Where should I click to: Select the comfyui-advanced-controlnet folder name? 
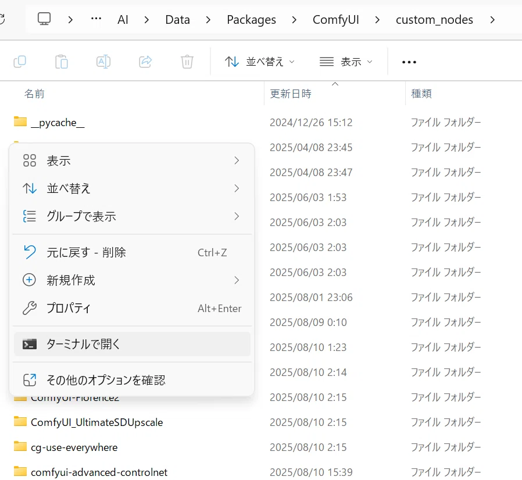[x=99, y=472]
